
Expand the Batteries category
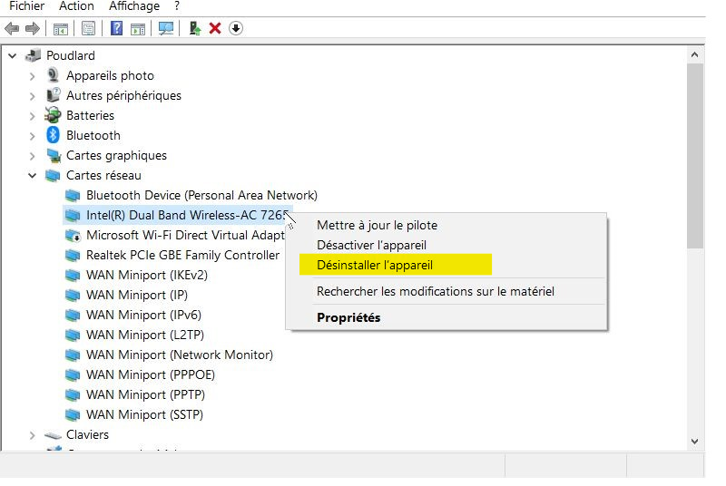32,115
